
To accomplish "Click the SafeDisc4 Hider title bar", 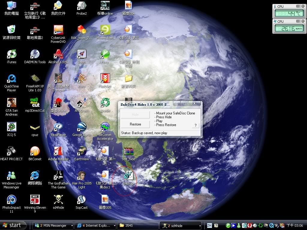I will (x=146, y=104).
